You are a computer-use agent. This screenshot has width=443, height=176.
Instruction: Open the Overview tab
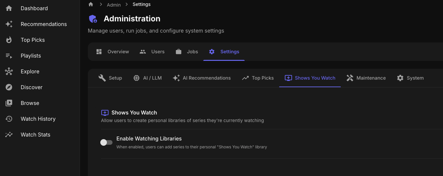point(112,52)
